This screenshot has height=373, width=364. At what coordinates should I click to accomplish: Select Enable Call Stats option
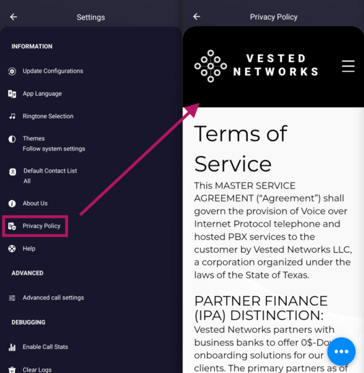coord(45,347)
